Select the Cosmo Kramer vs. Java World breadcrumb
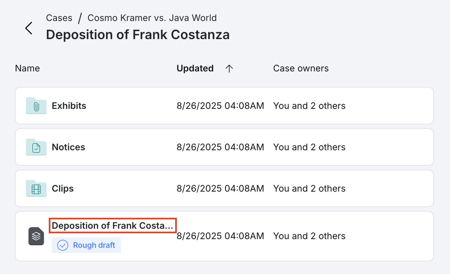450x274 pixels. tap(152, 18)
